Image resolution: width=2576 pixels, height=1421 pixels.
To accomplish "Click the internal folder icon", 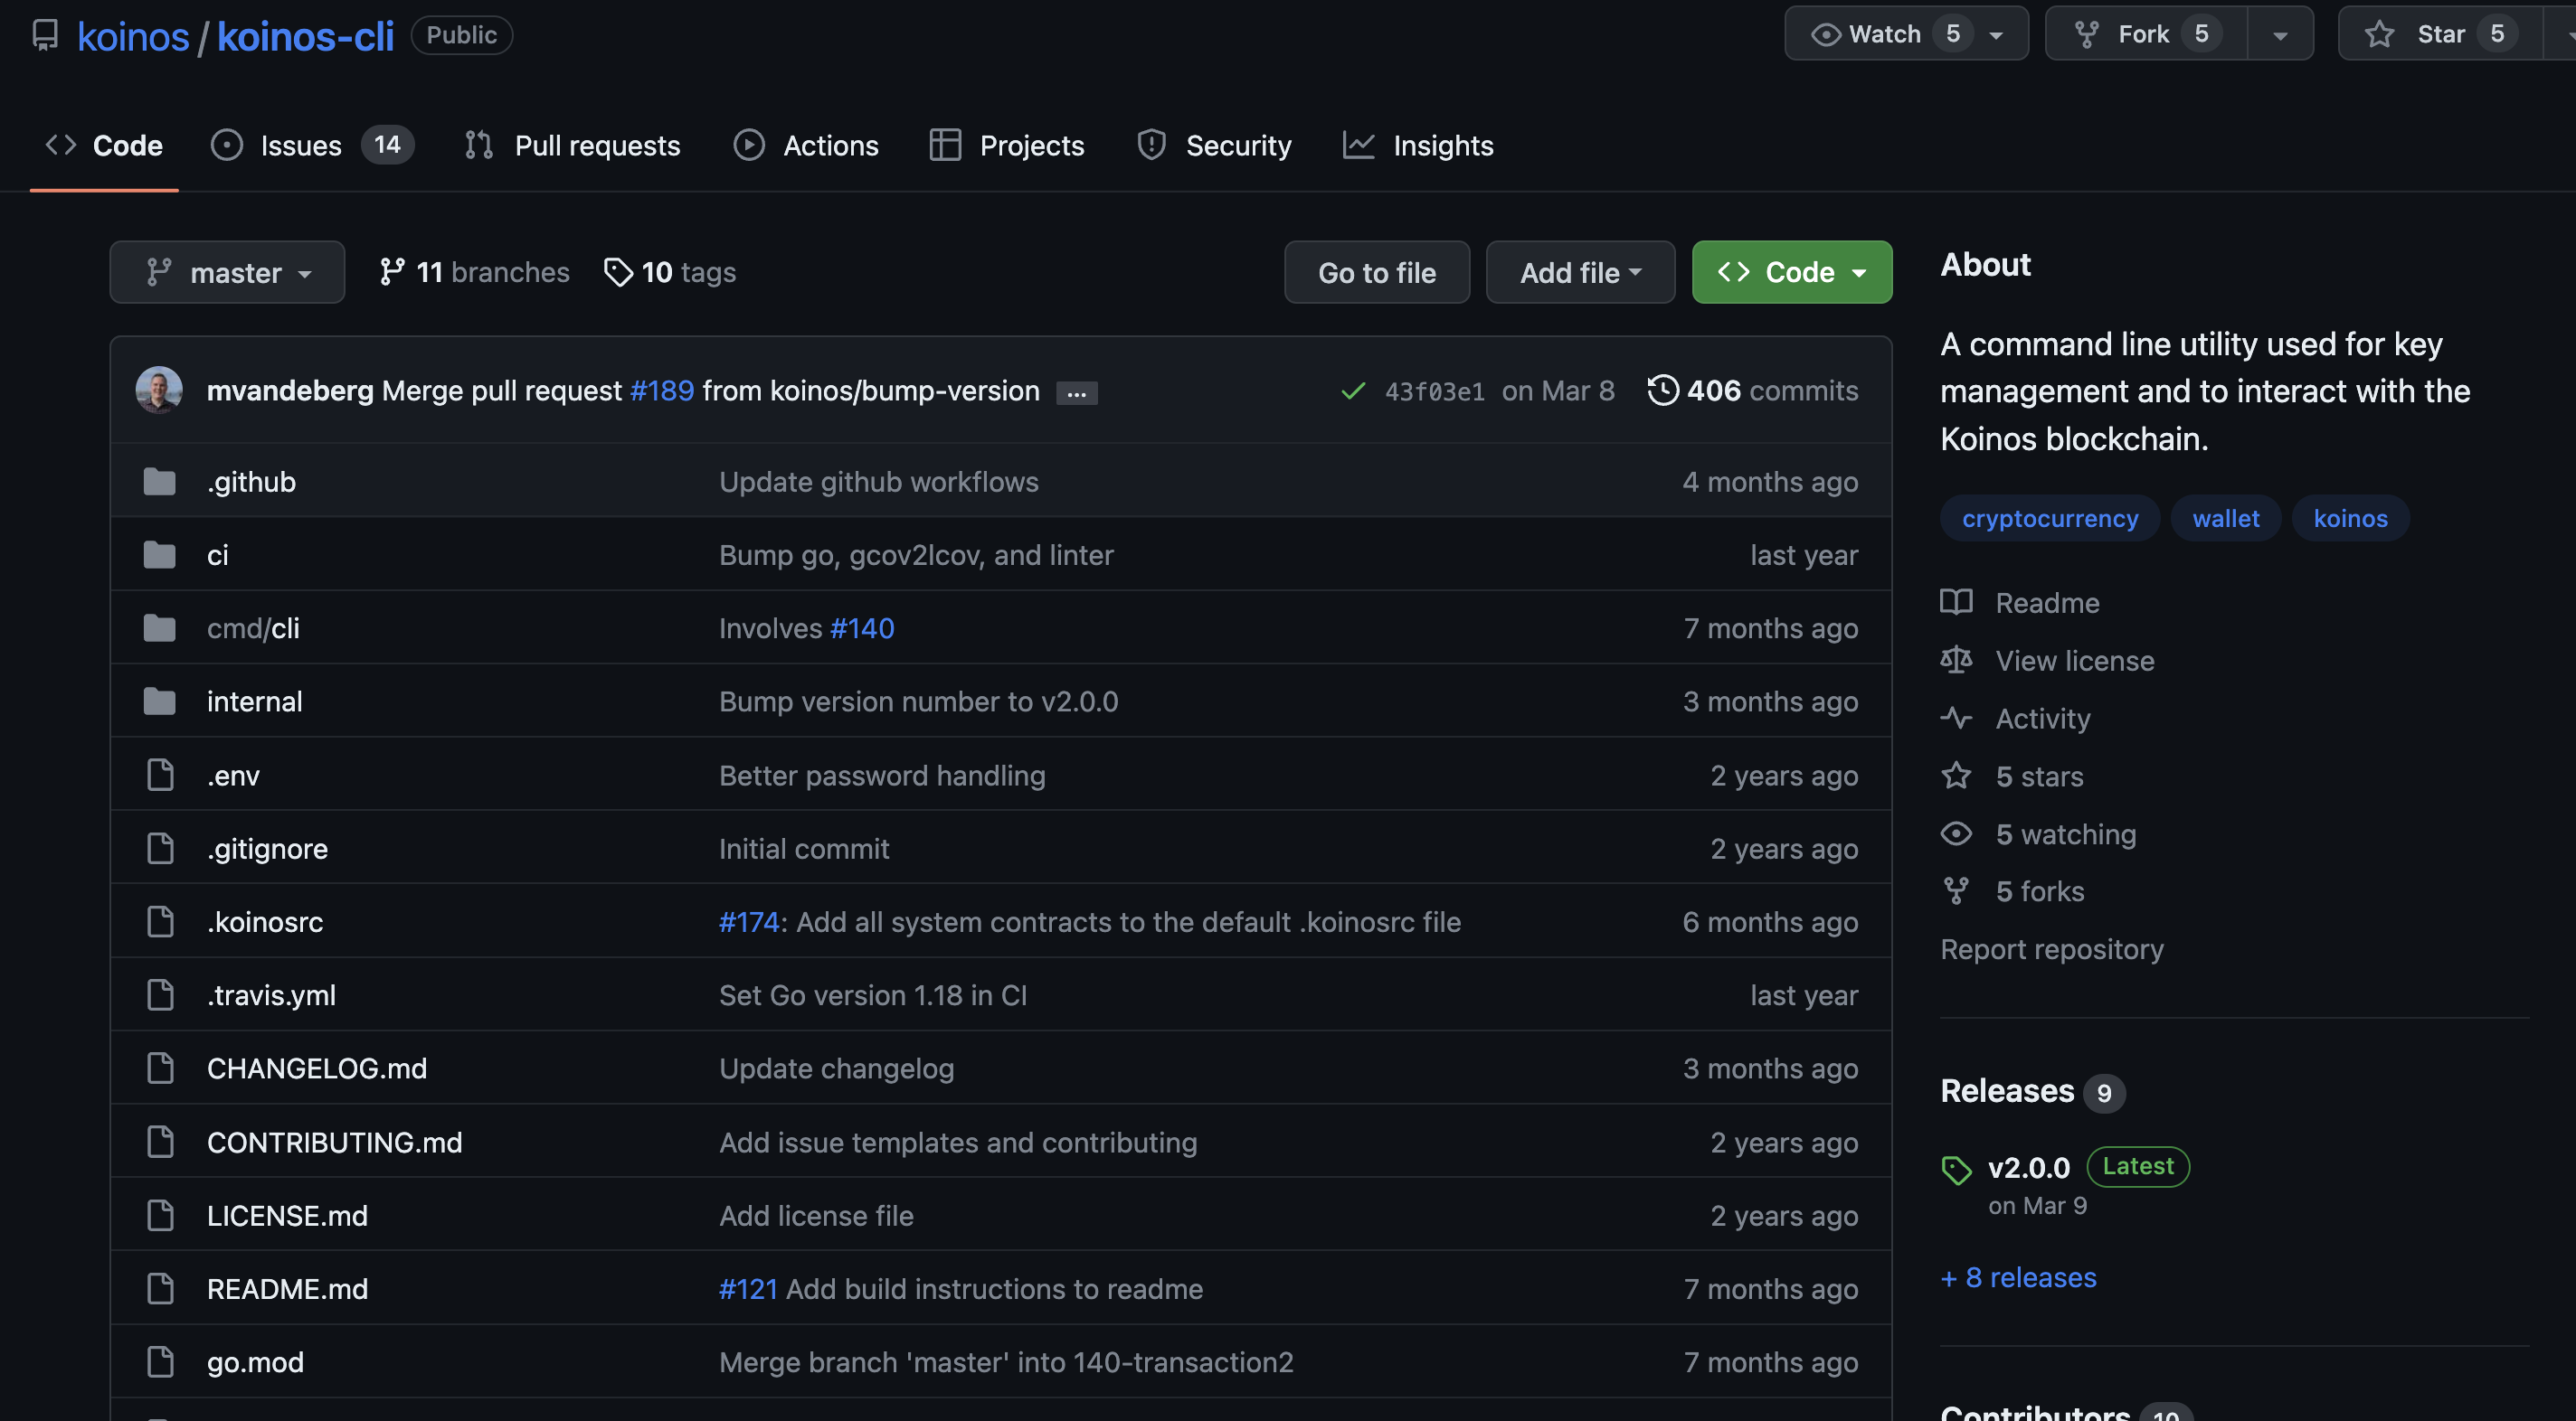I will [x=159, y=701].
